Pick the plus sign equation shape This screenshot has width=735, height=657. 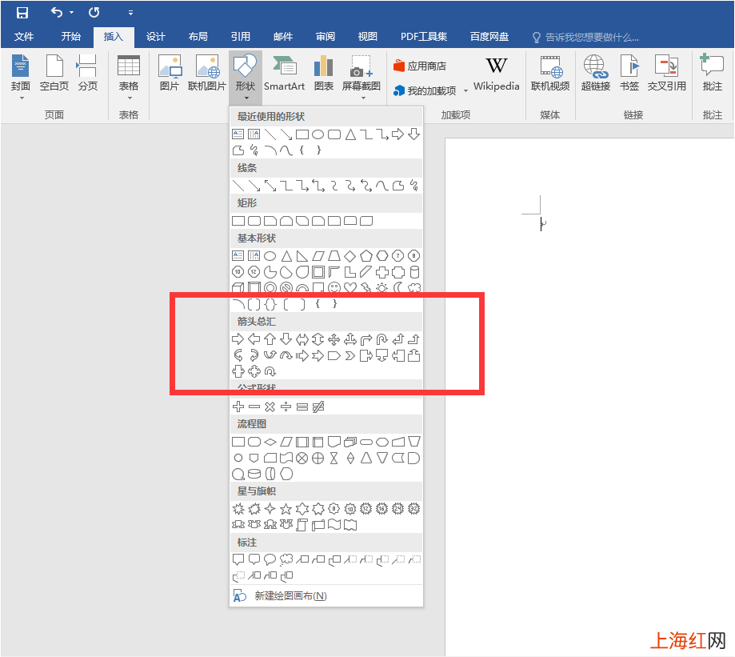tap(238, 407)
